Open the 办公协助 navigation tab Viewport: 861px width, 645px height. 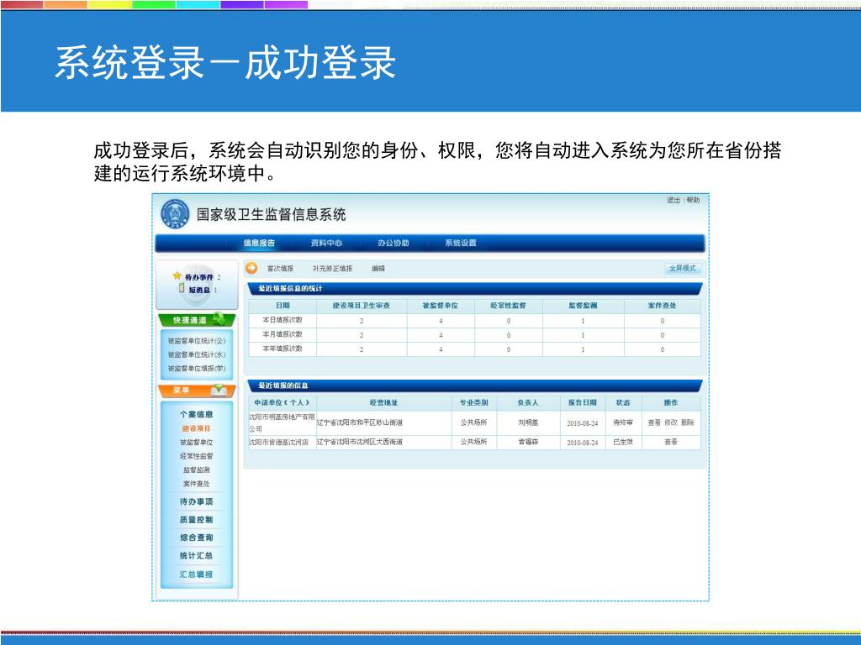[393, 244]
